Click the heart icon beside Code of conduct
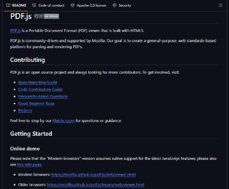Screen dimensions: 229x189 (34, 5)
